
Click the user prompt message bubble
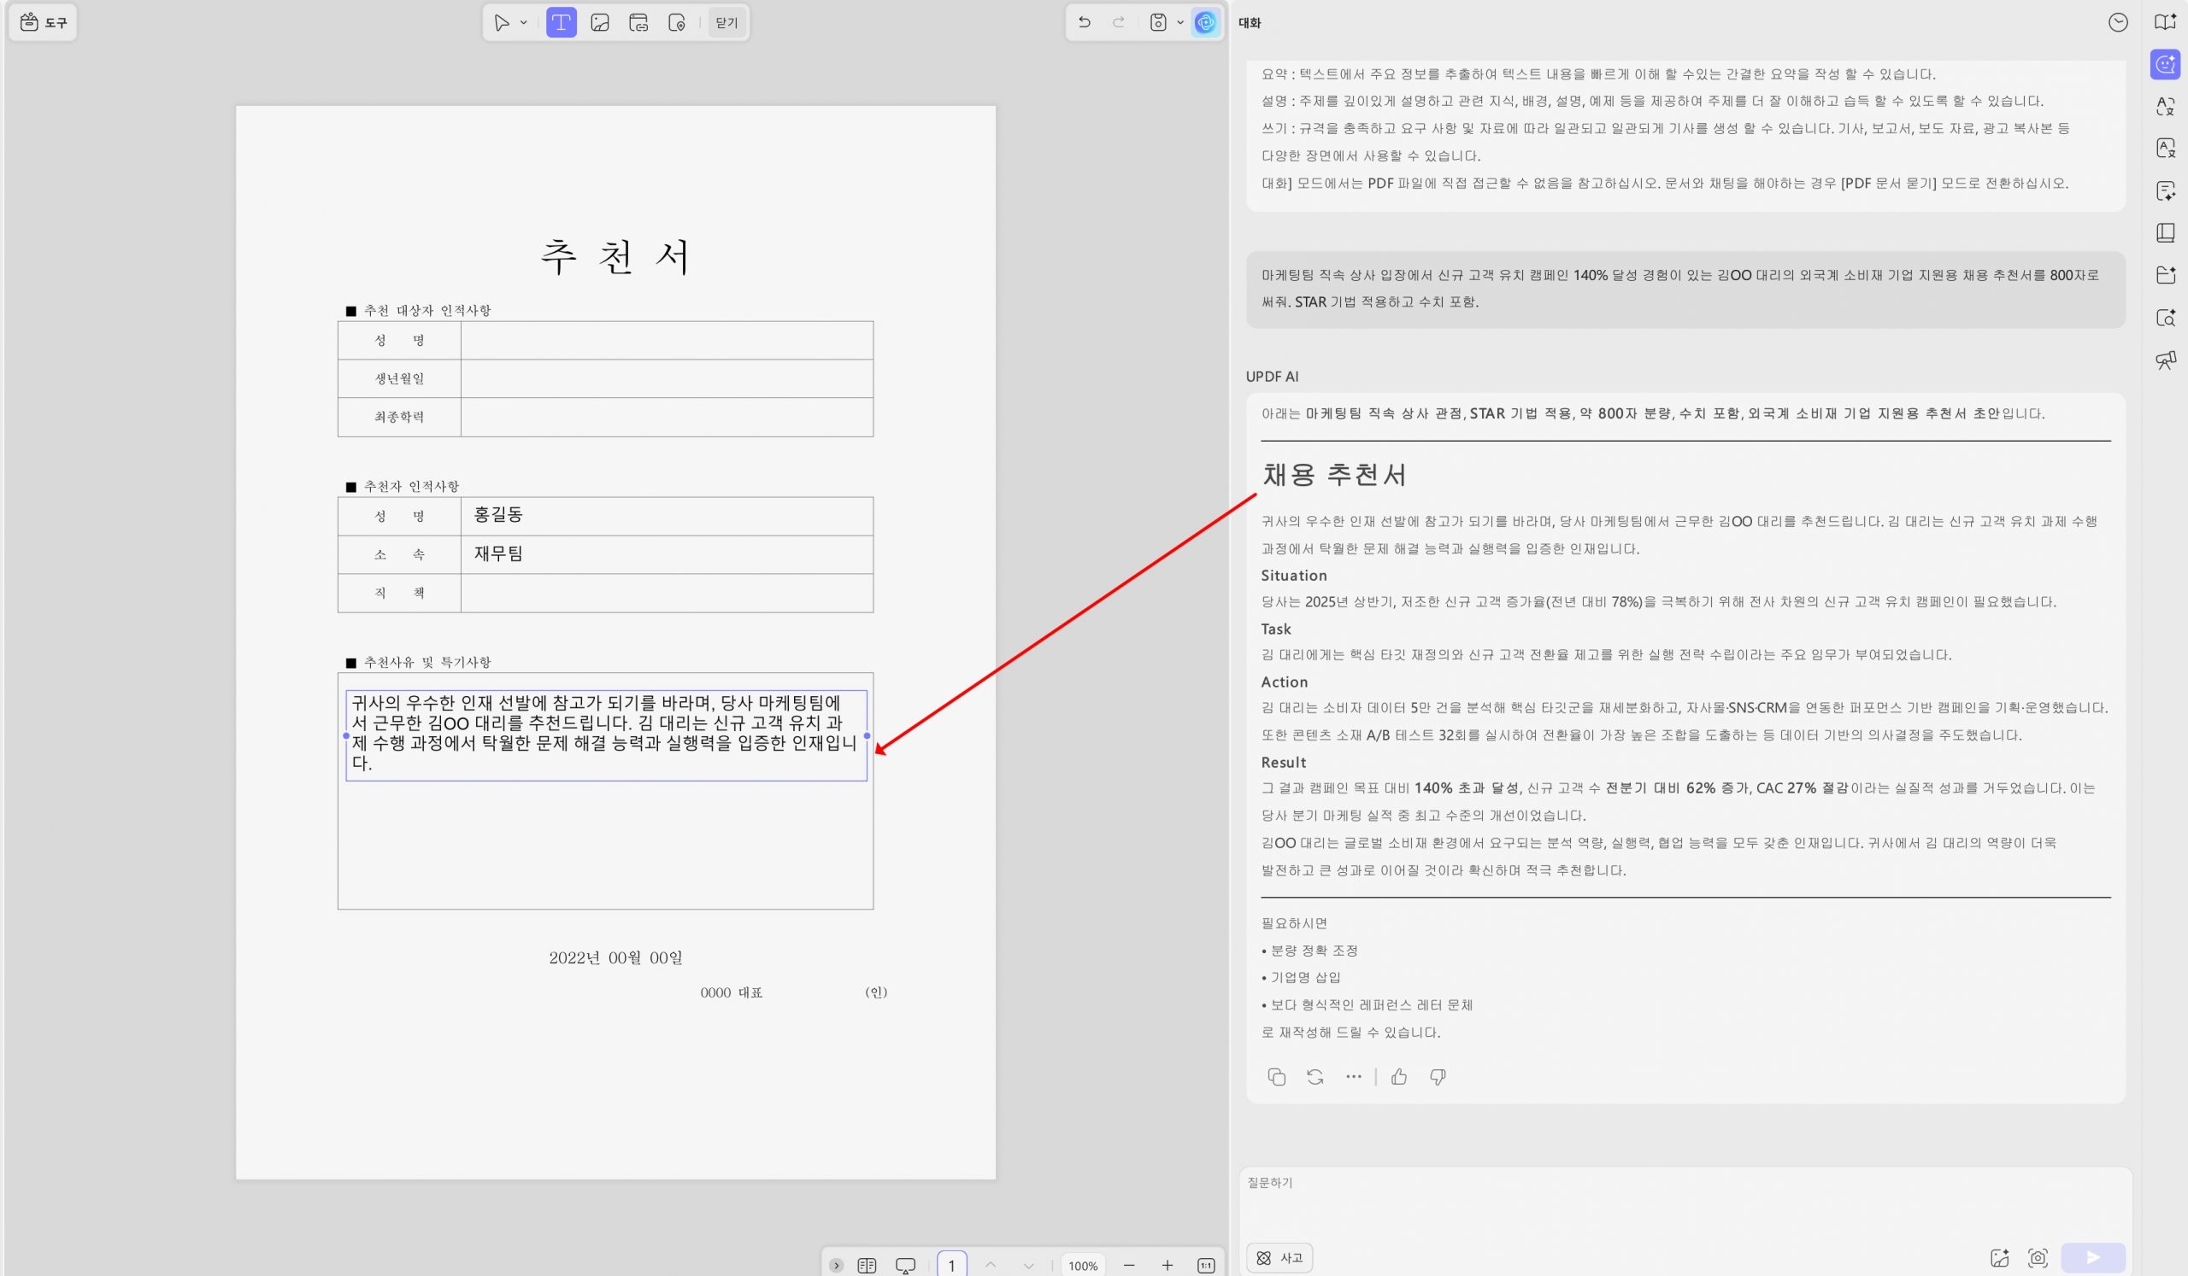[x=1685, y=289]
